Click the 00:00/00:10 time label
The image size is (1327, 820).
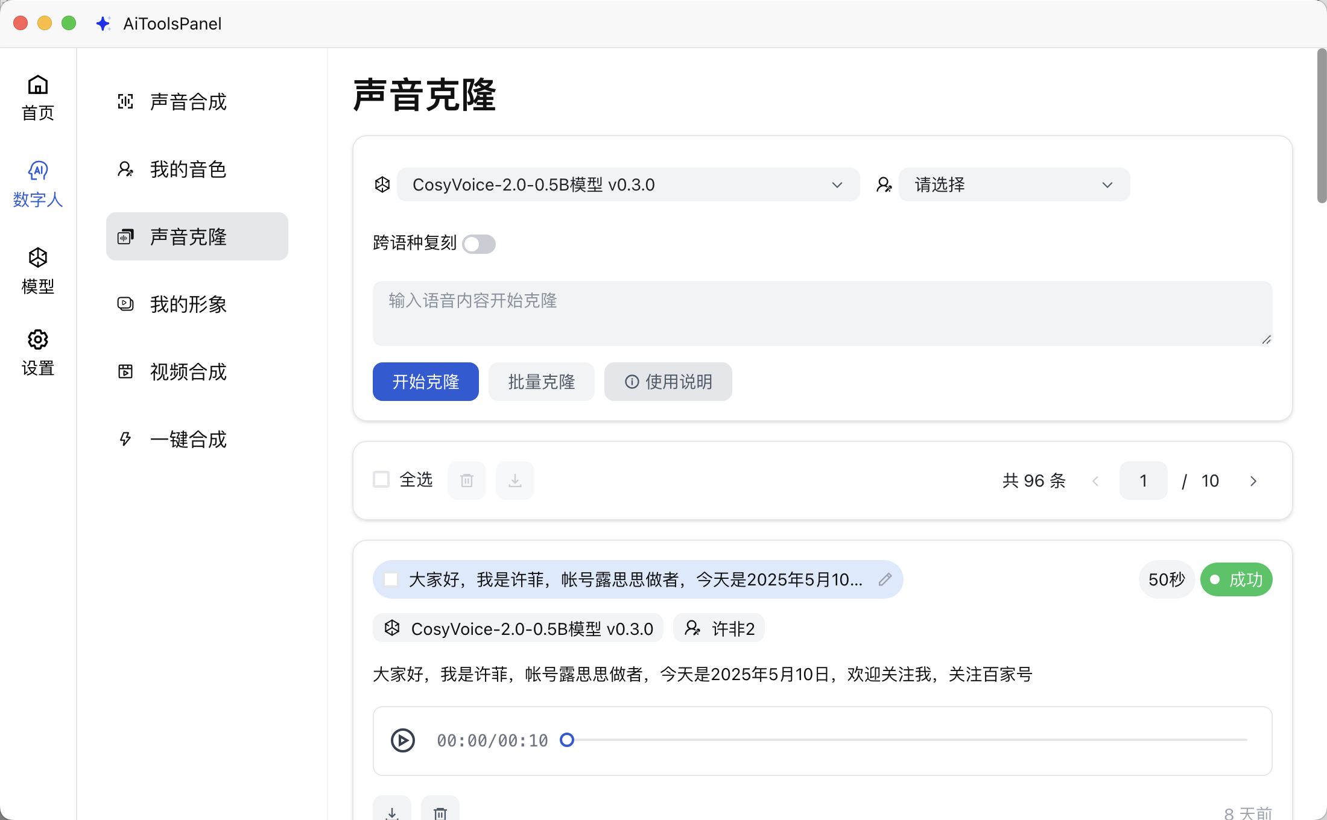pos(493,740)
